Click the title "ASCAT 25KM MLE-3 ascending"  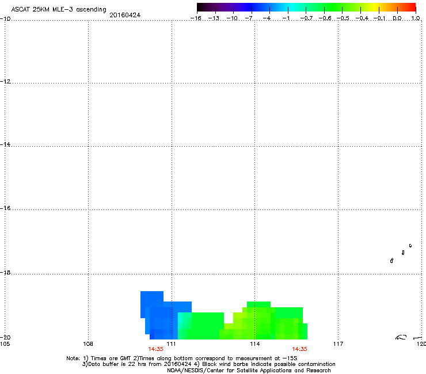click(x=59, y=10)
